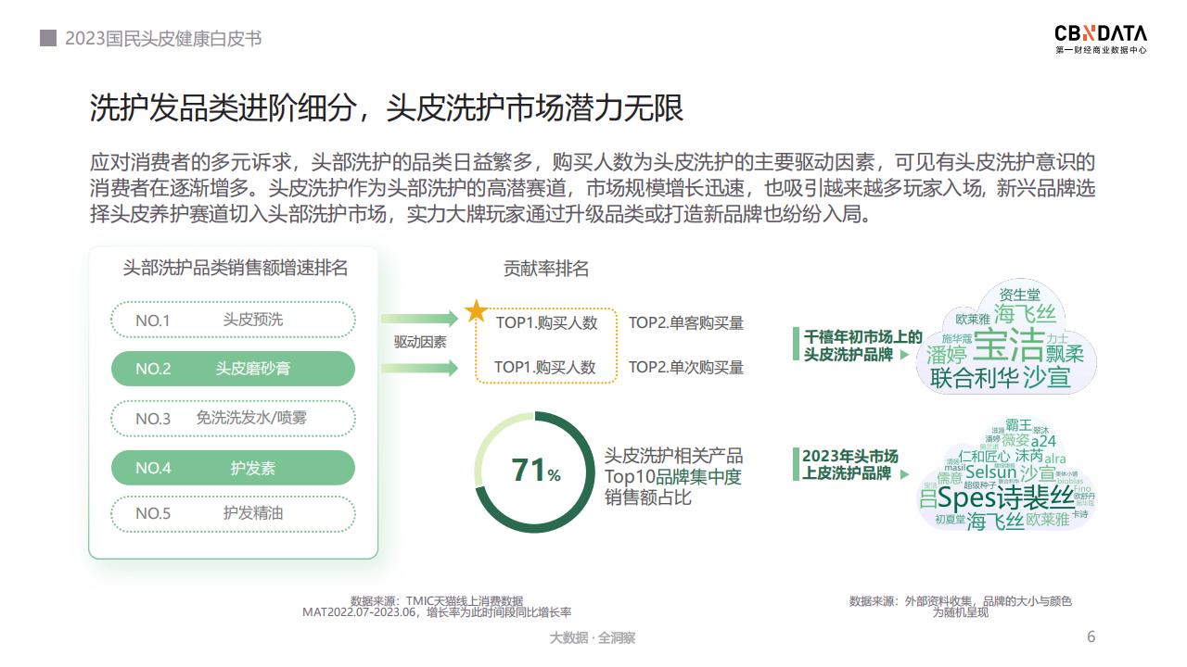The width and height of the screenshot is (1187, 667).
Task: Click TOP2.单次购买量 text
Action: (686, 367)
